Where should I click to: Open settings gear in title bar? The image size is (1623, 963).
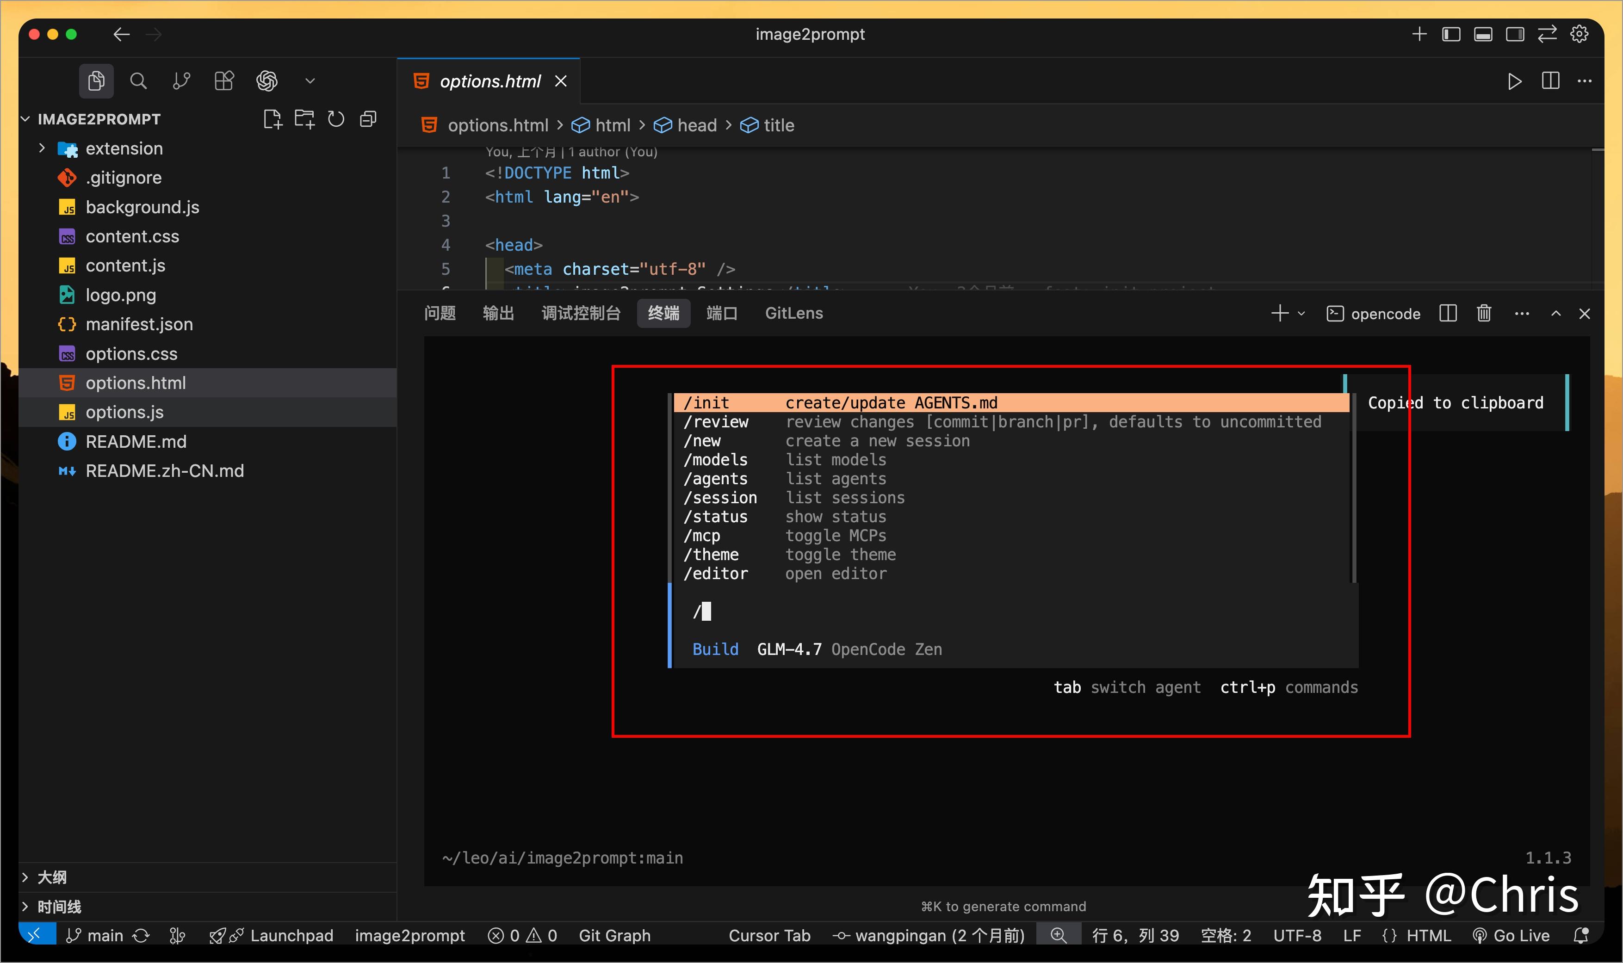click(x=1579, y=34)
